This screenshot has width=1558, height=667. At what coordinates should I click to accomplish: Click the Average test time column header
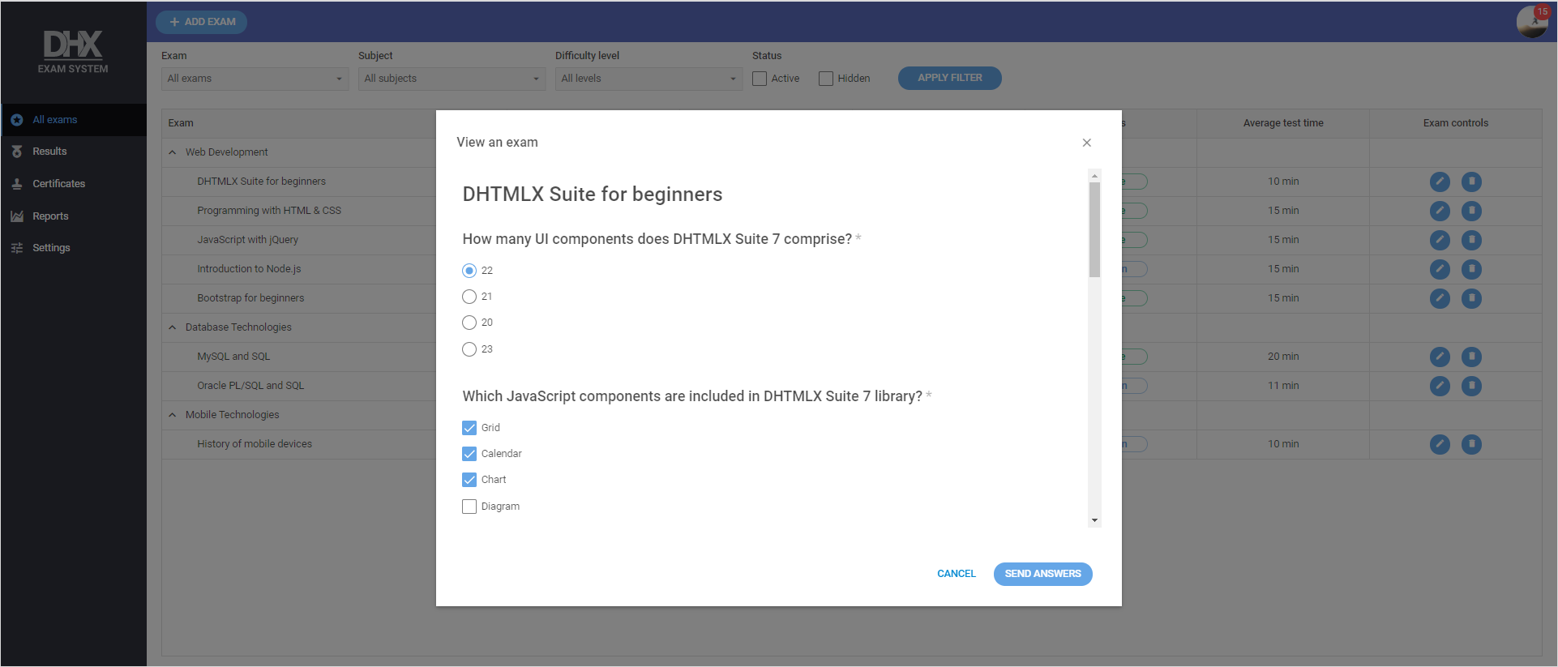tap(1283, 123)
